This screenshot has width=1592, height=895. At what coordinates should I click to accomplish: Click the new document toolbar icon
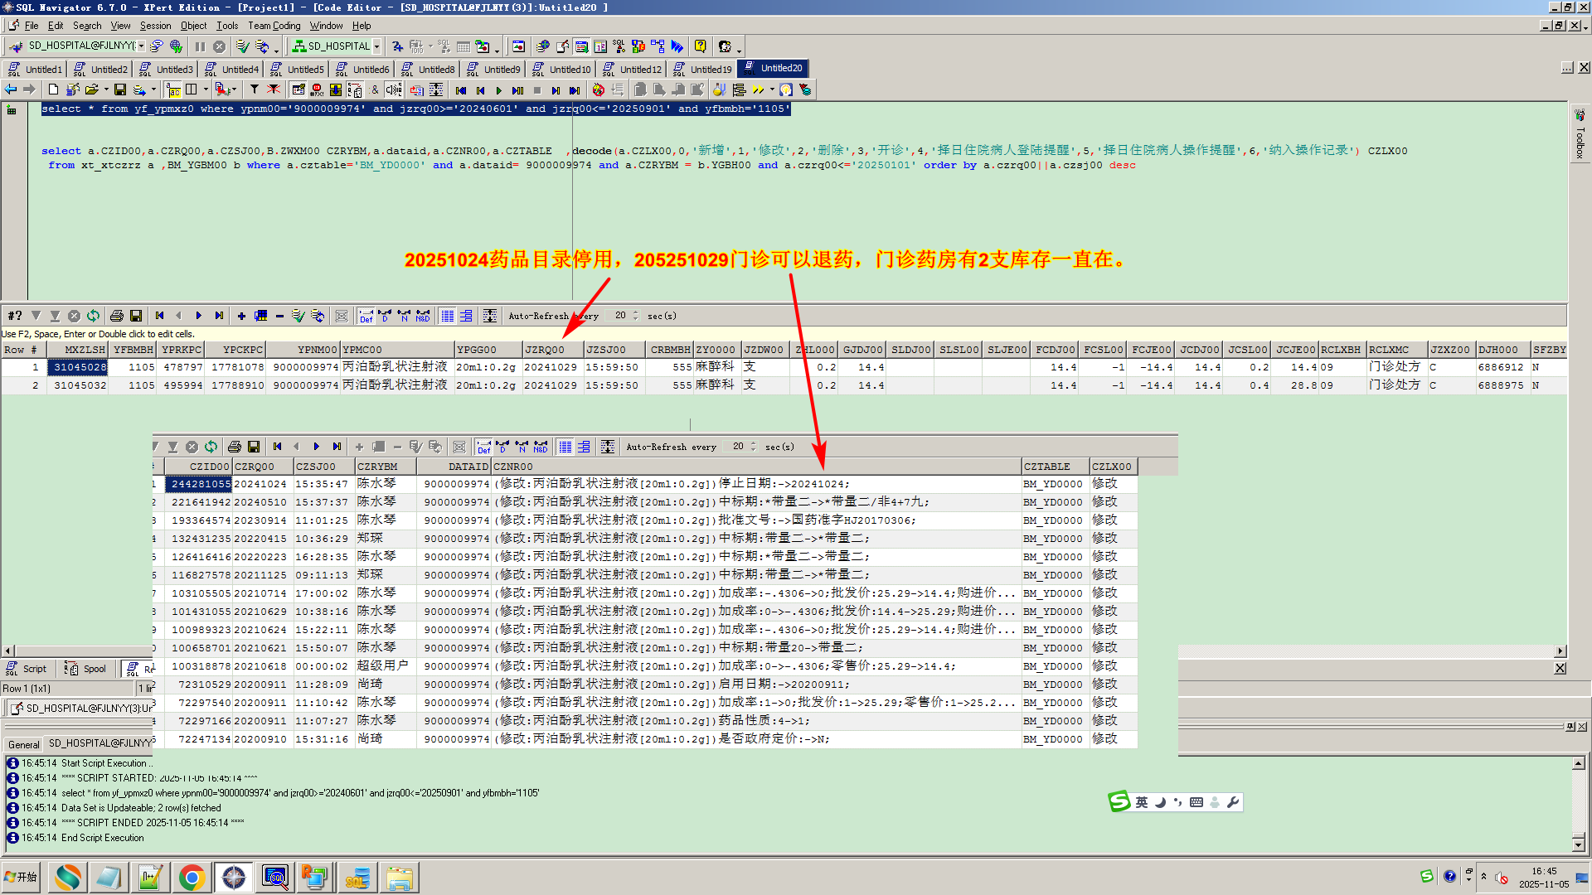pos(53,89)
